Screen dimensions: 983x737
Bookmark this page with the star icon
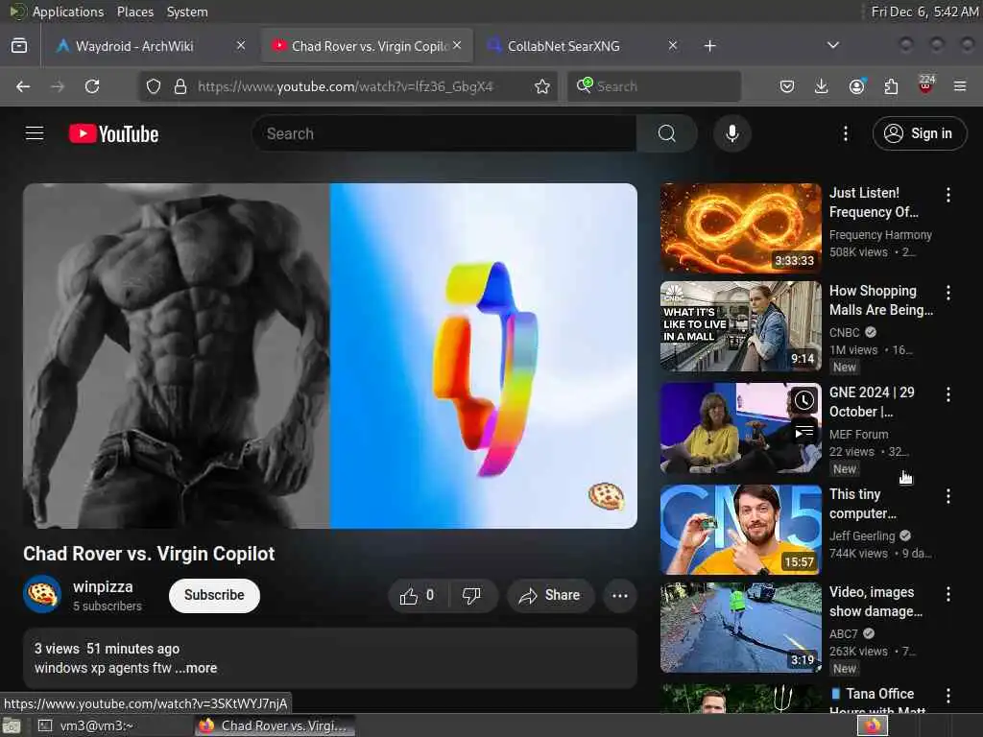(542, 86)
